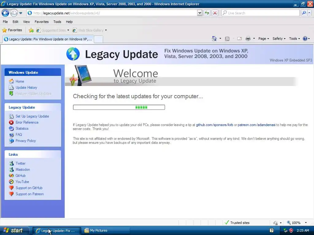Viewport: 314px width, 235px height.
Task: Switch to My Pictures taskbar window
Action: (106, 231)
